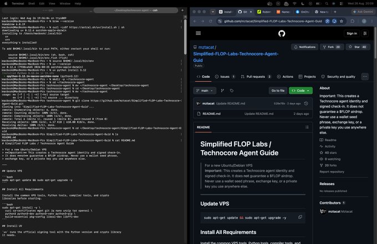Switch to the OnCh browser tab
Viewport: 377px width, 244px height.
point(303,12)
